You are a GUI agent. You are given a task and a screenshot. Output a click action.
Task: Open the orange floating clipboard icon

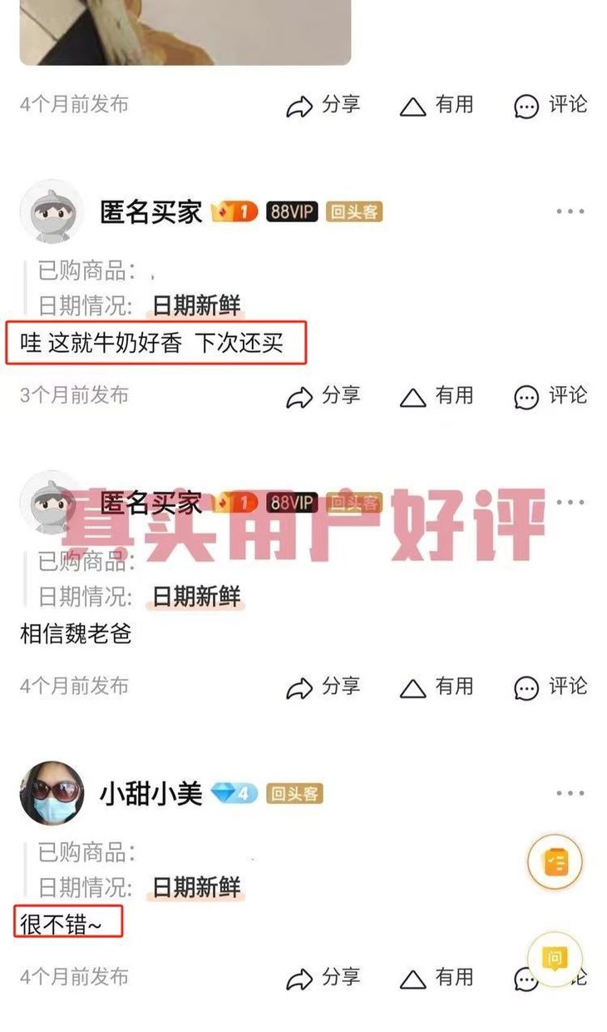(x=555, y=862)
